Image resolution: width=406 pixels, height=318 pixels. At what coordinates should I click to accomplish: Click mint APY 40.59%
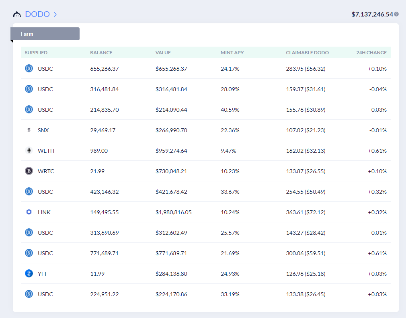click(x=230, y=109)
